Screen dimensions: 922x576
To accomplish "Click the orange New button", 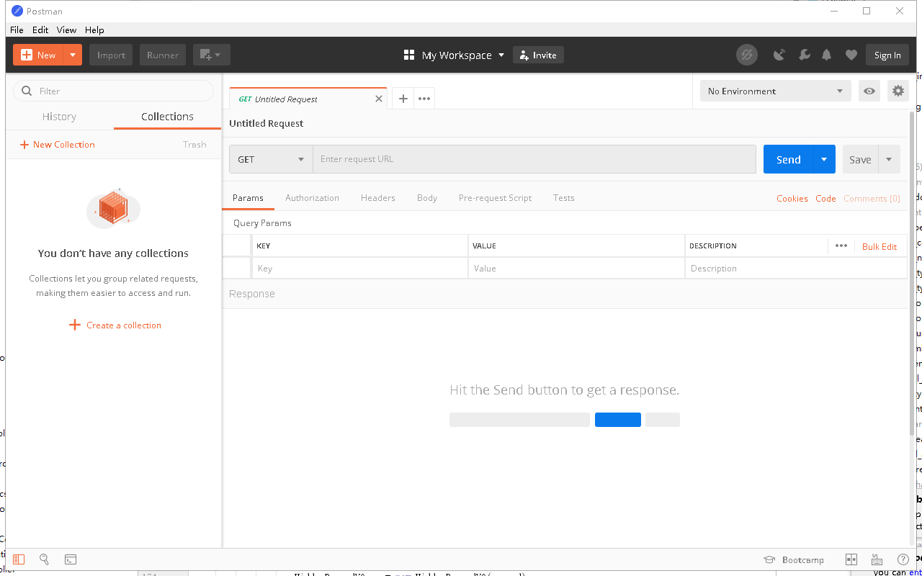I will pos(38,55).
